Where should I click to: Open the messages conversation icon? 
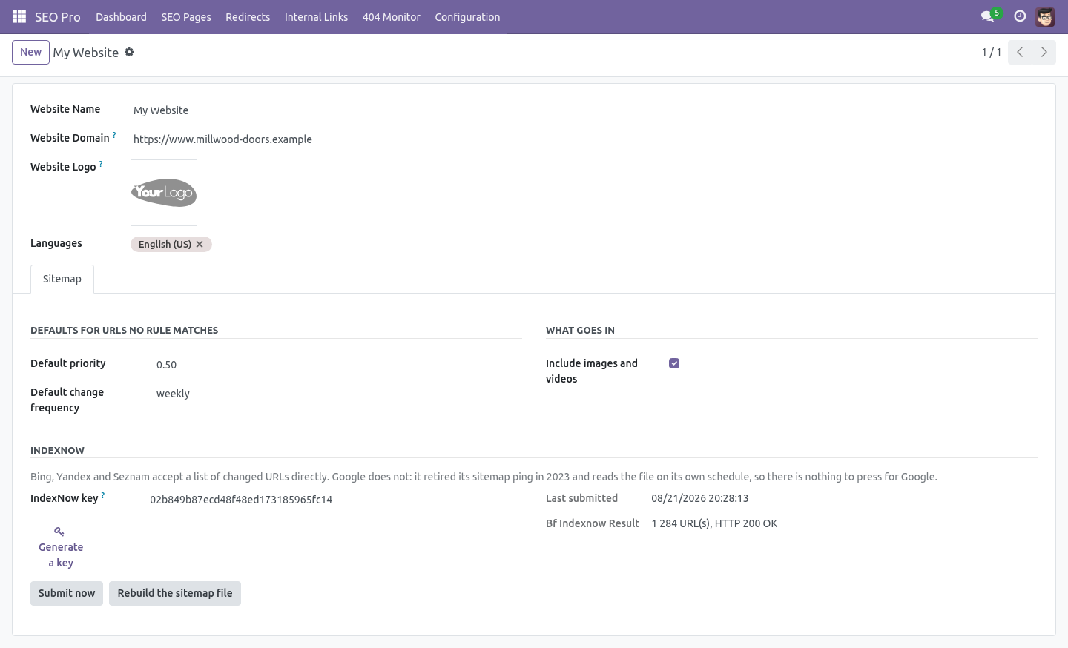pyautogui.click(x=987, y=16)
